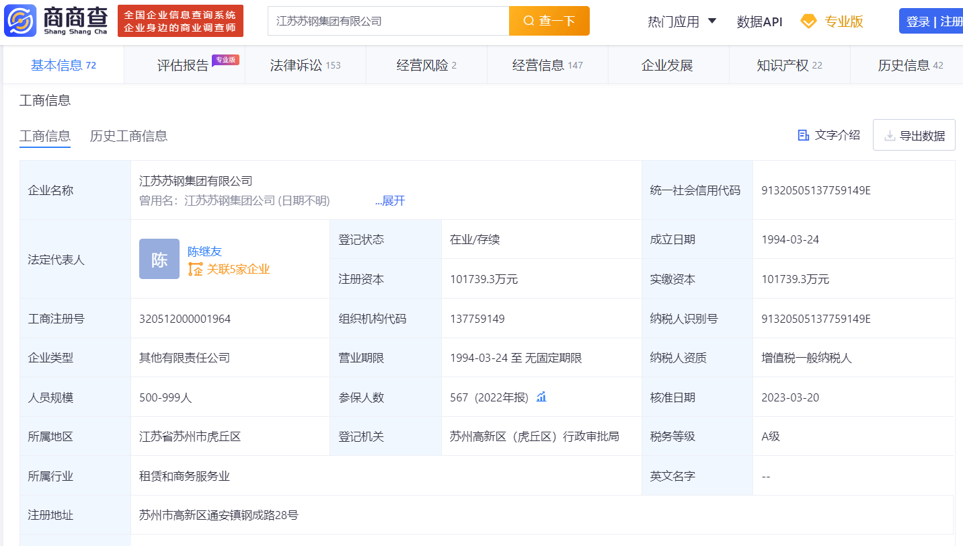Open 陈继友 legal representative link

tap(204, 251)
